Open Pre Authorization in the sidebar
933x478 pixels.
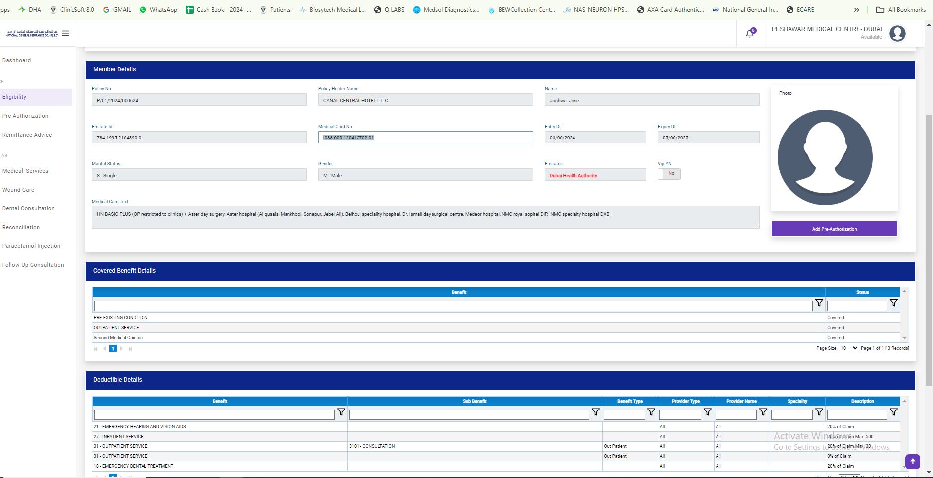click(x=25, y=116)
